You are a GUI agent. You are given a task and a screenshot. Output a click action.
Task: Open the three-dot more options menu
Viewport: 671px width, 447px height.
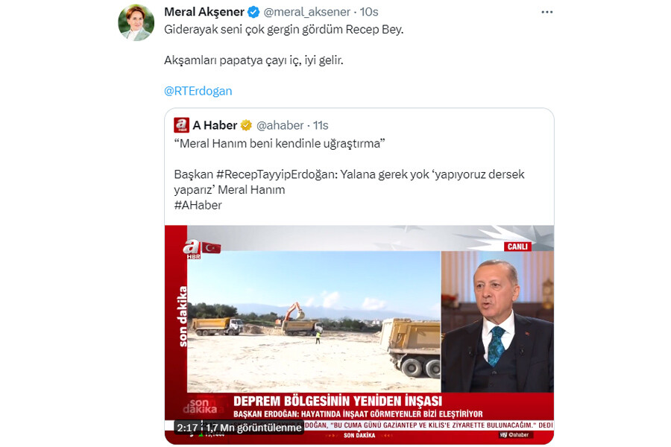546,12
